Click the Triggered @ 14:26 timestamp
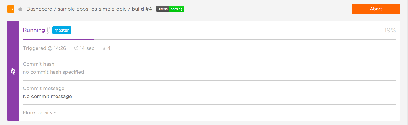Screen dimensions: 408x125 click(x=45, y=48)
